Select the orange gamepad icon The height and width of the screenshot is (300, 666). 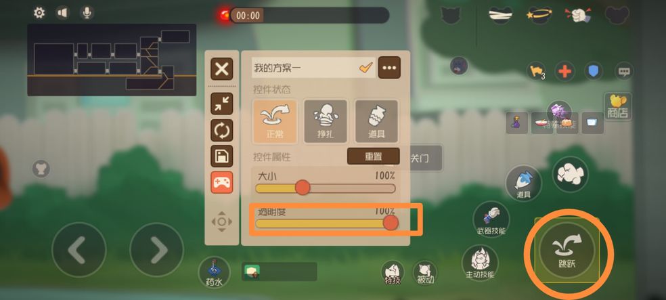click(x=222, y=183)
